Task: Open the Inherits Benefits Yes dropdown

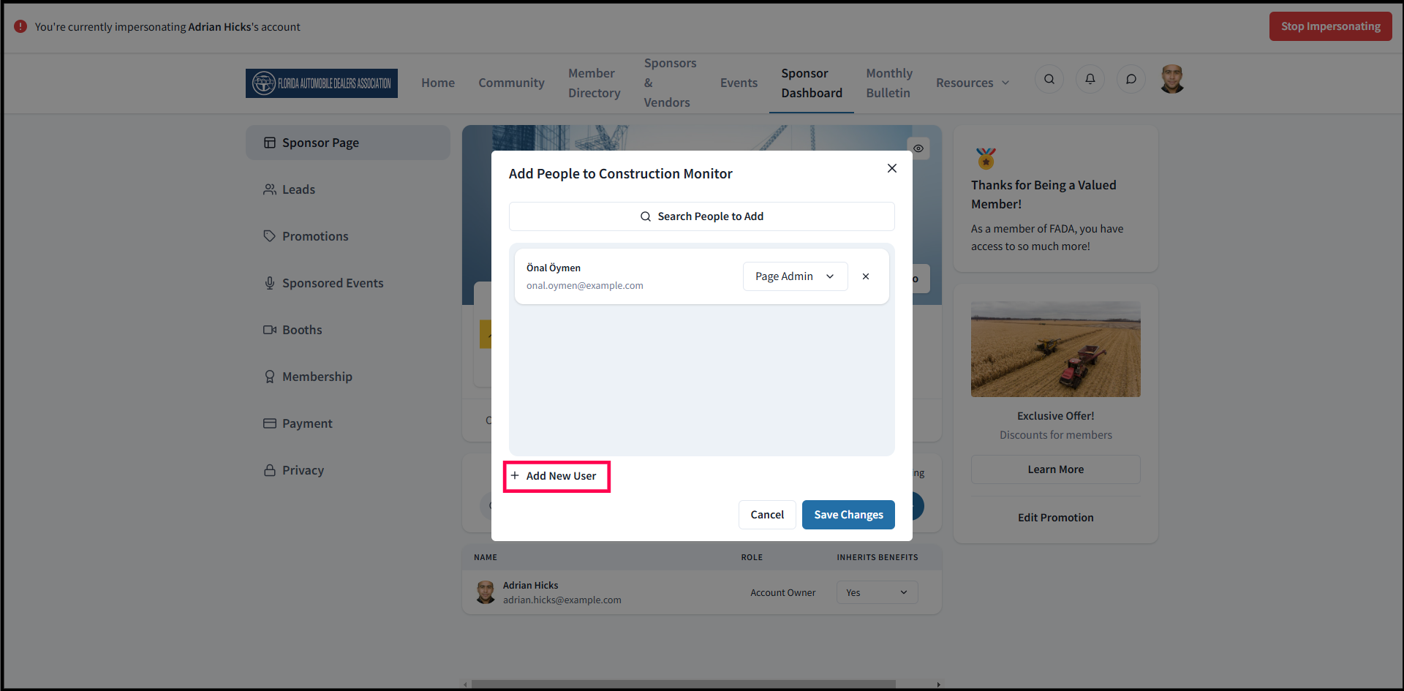Action: [x=877, y=592]
